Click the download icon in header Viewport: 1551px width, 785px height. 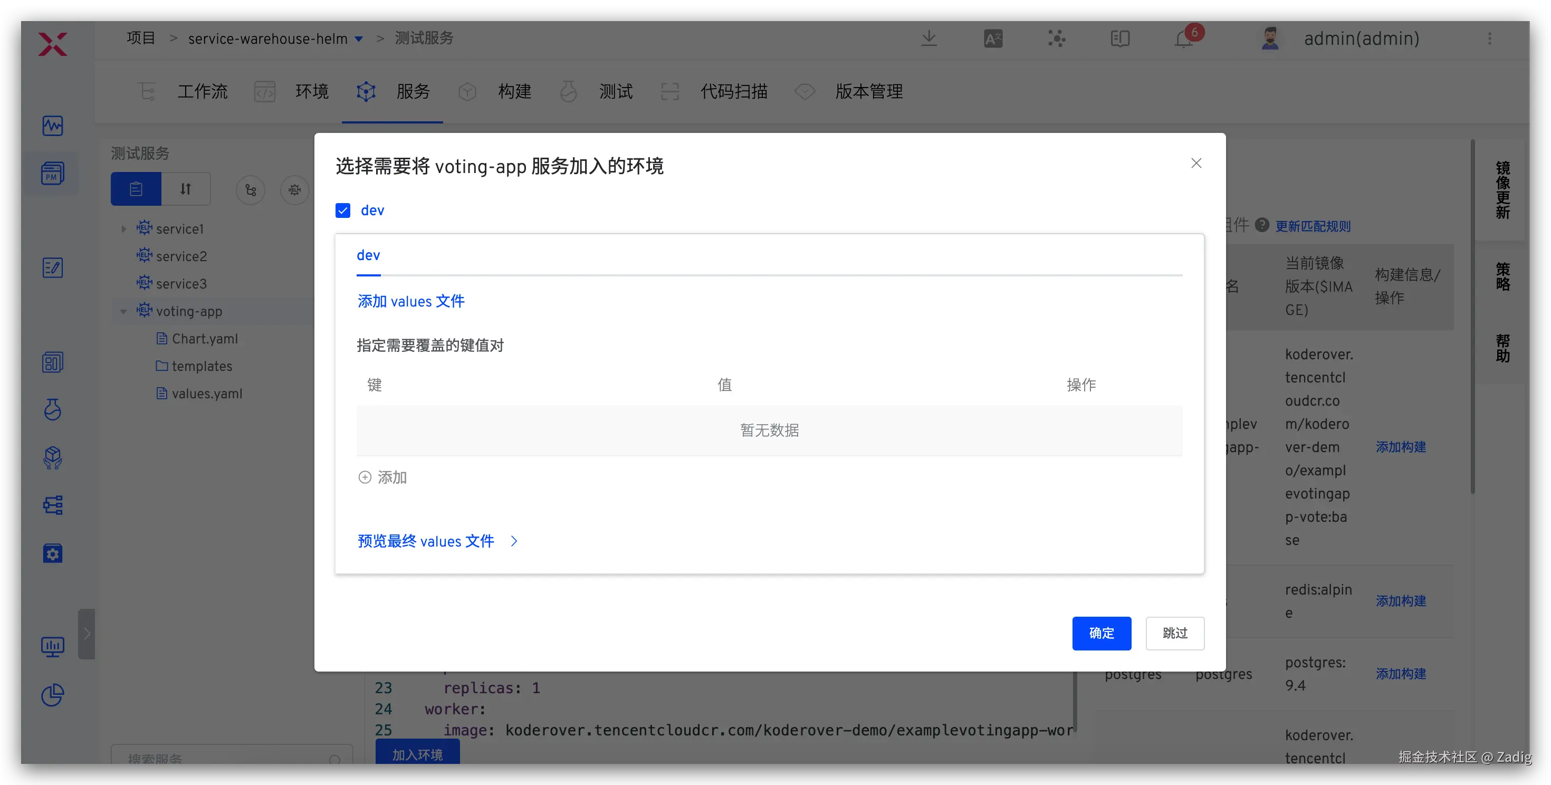(x=929, y=39)
